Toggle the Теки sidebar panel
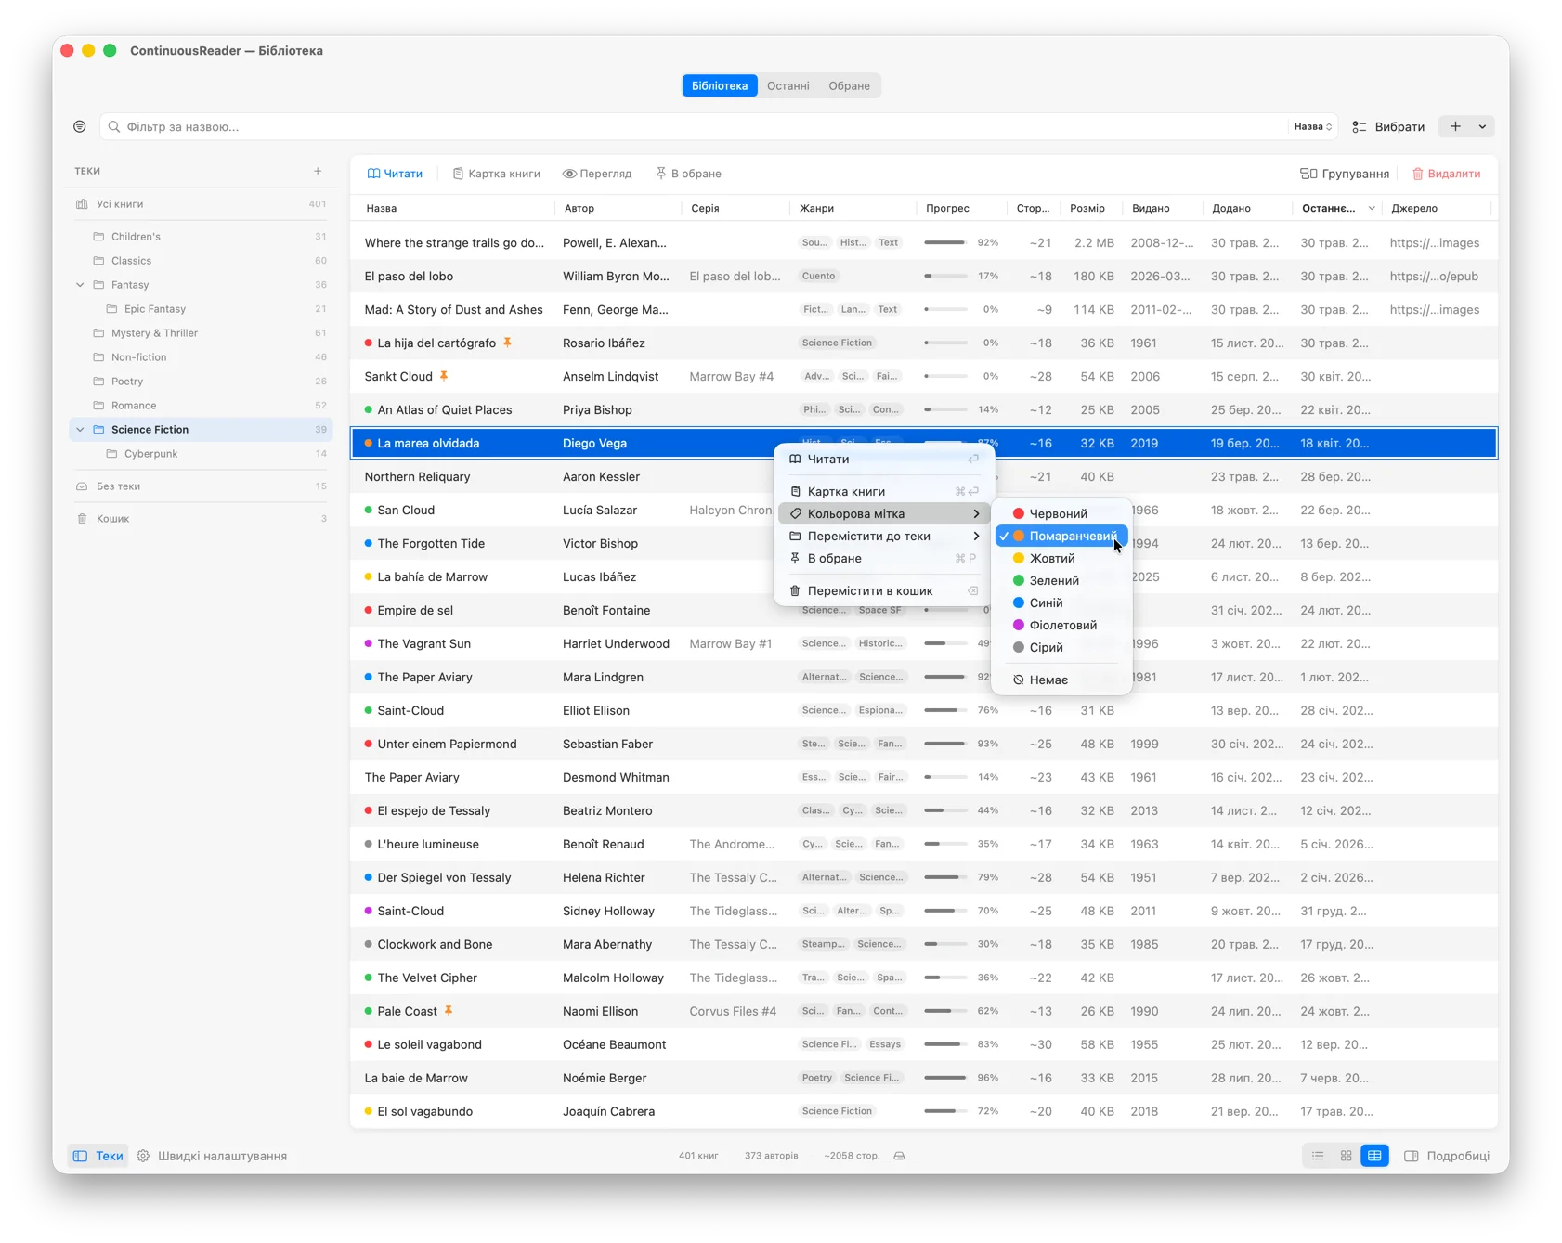Image resolution: width=1562 pixels, height=1243 pixels. pos(98,1156)
